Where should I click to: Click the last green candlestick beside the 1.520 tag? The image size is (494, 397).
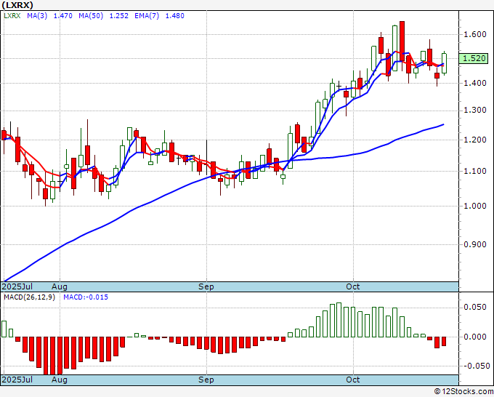pos(444,63)
